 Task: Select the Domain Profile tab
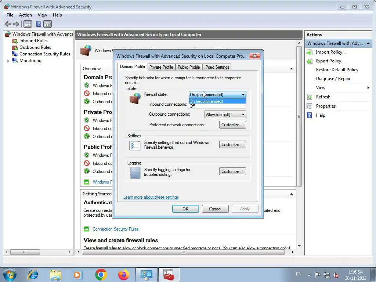[132, 66]
